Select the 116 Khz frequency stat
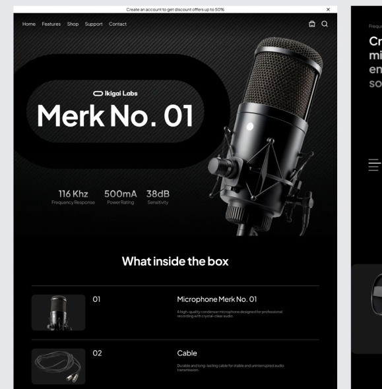 (x=73, y=197)
